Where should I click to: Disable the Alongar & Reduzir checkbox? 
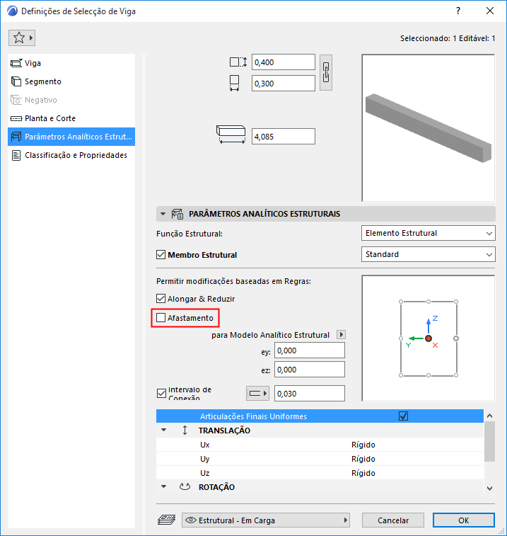tap(161, 298)
